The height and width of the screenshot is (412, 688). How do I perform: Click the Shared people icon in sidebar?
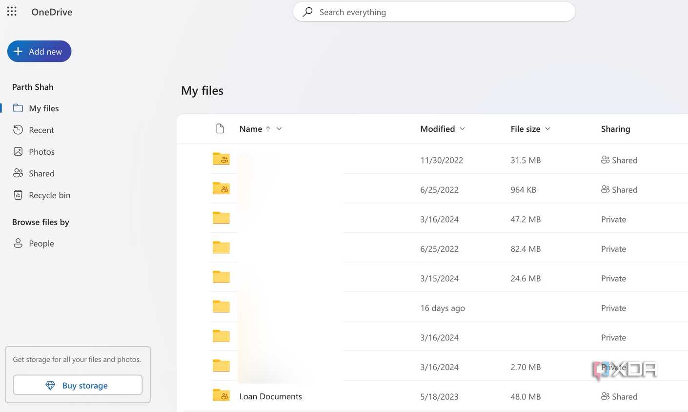point(18,173)
